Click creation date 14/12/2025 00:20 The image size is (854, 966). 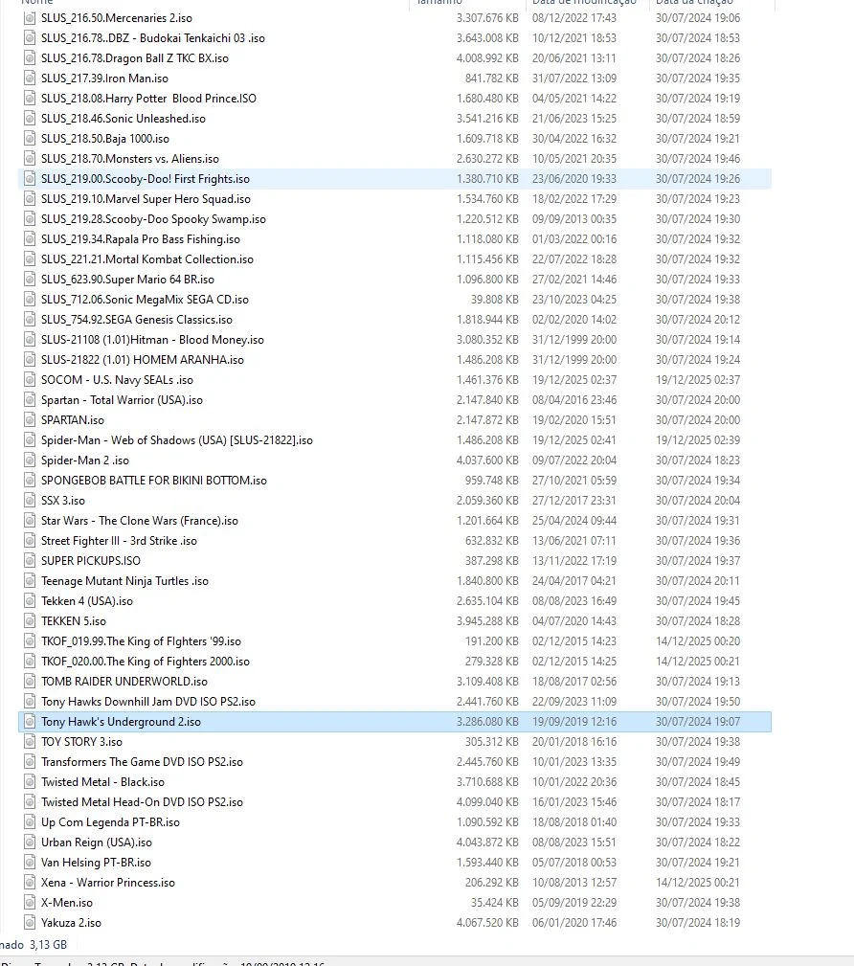tap(698, 641)
